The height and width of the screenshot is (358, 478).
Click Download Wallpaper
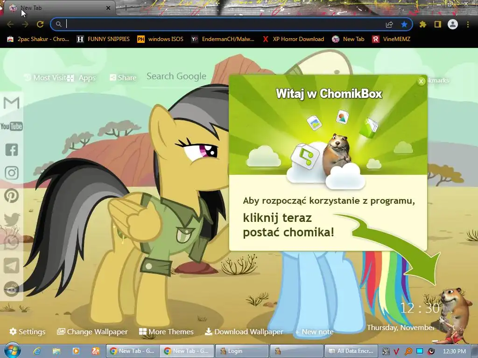(x=244, y=331)
